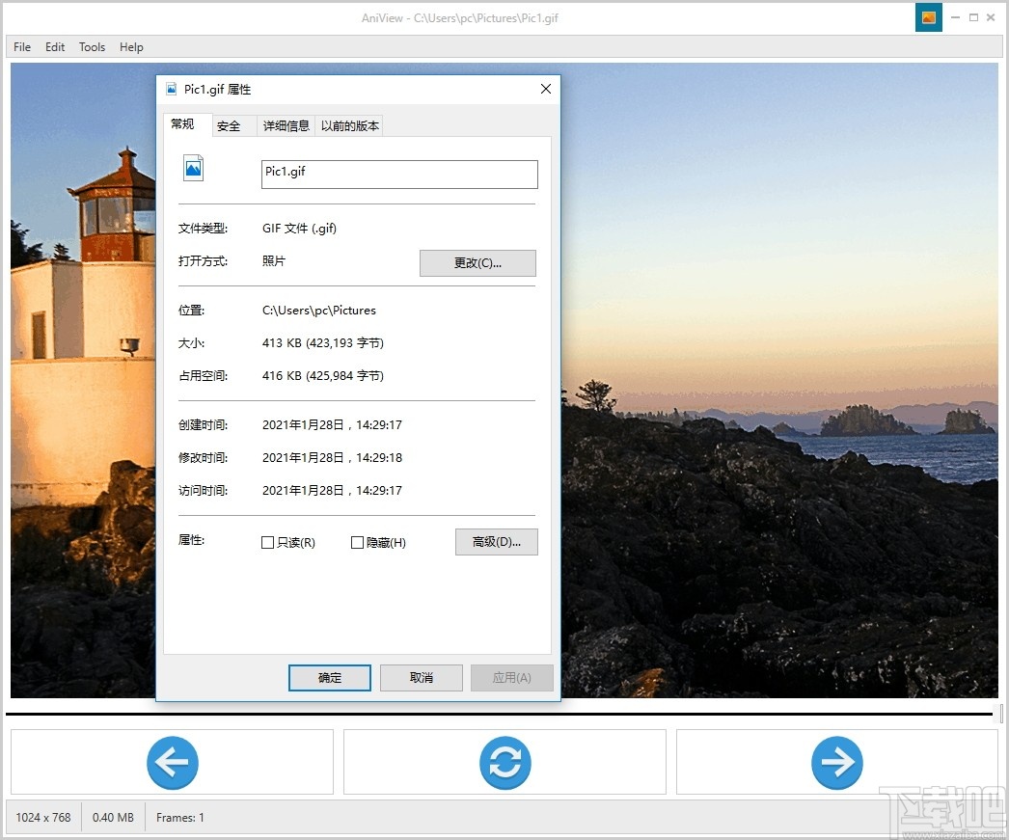Click the Frames: 1 status bar entry

pyautogui.click(x=180, y=818)
